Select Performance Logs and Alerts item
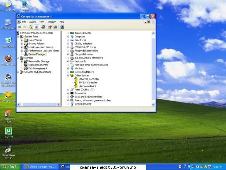 click(44, 51)
